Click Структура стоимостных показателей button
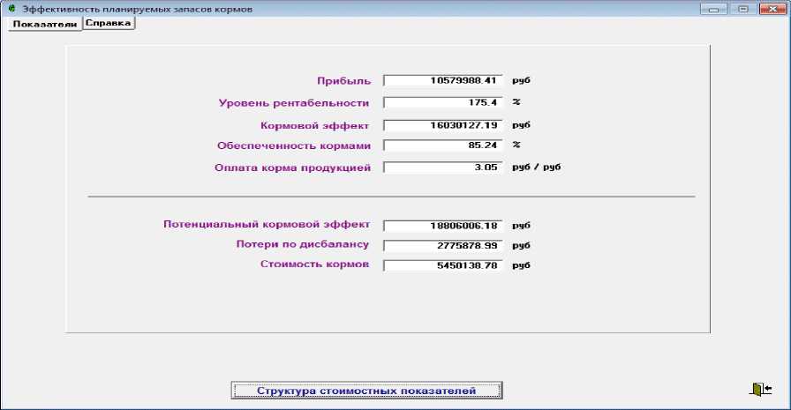This screenshot has width=791, height=410. coord(366,391)
